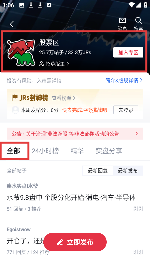Toggle sorting to 最新回复
The image size is (150, 268).
(x=97, y=171)
